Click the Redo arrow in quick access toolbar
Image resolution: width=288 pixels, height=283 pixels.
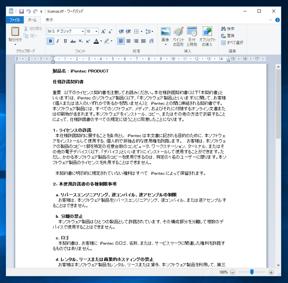click(x=35, y=11)
